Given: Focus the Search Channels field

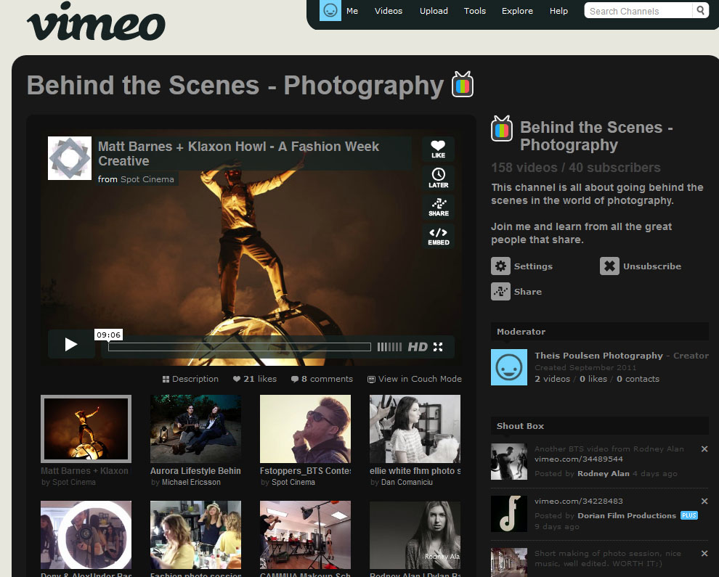Looking at the screenshot, I should (638, 11).
